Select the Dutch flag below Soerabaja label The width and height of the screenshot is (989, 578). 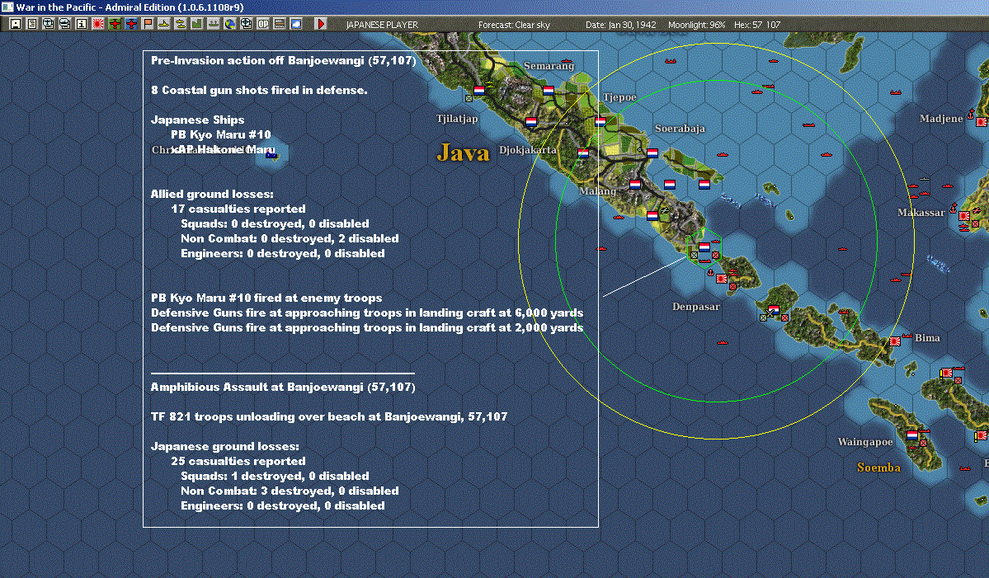click(x=652, y=153)
